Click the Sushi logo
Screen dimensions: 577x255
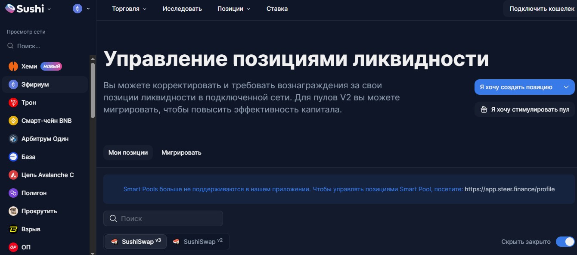point(25,9)
